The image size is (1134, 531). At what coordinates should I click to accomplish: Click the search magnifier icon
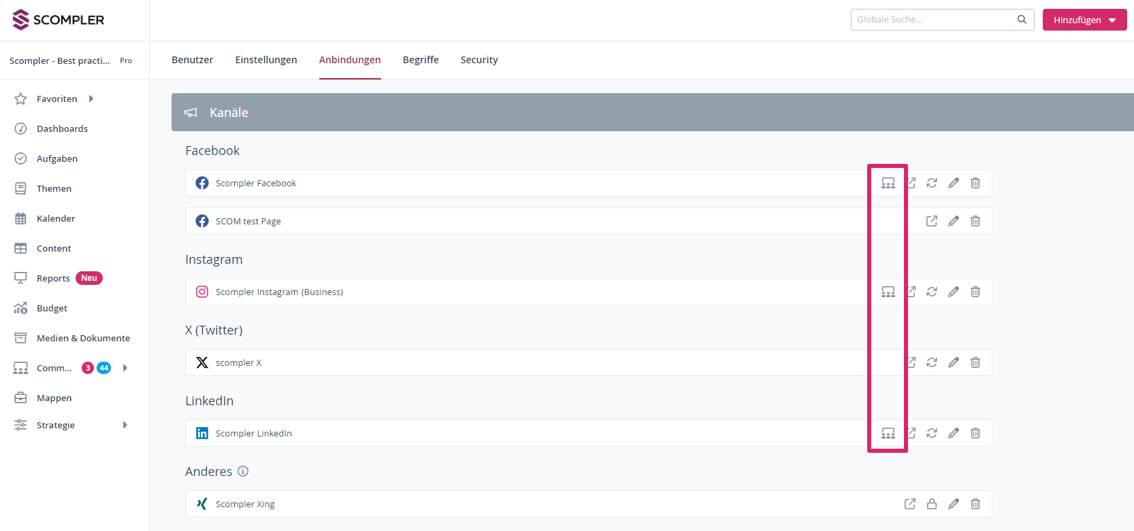point(1021,20)
